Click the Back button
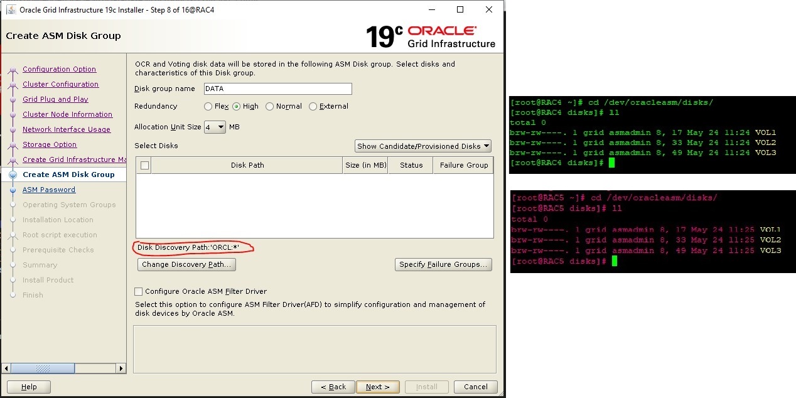 coord(333,387)
